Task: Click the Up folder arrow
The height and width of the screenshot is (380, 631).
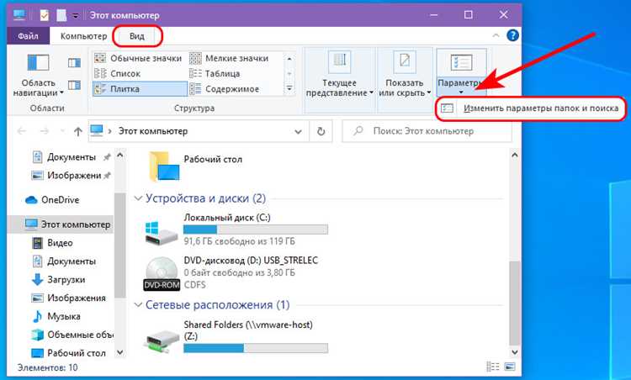Action: (x=78, y=131)
